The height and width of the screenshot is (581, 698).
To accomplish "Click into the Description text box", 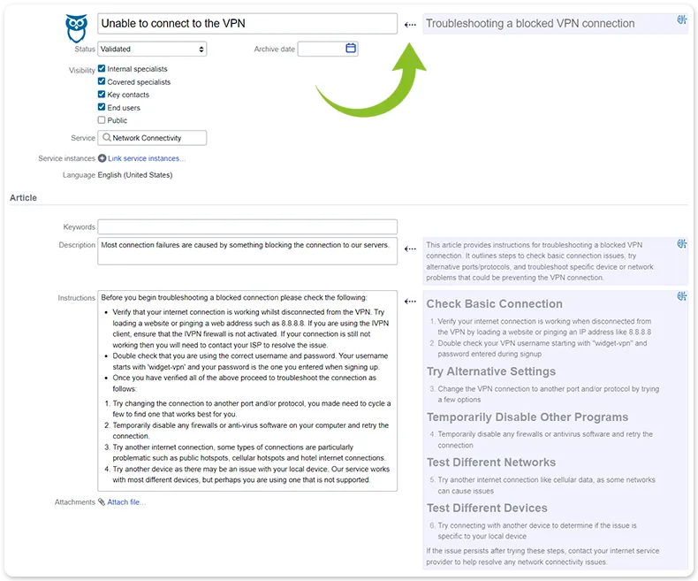I will click(x=247, y=251).
